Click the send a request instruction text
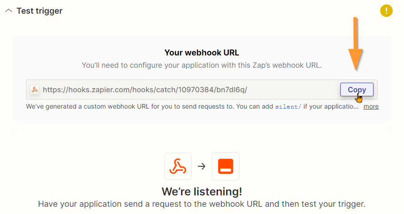Image resolution: width=404 pixels, height=214 pixels. tap(202, 204)
